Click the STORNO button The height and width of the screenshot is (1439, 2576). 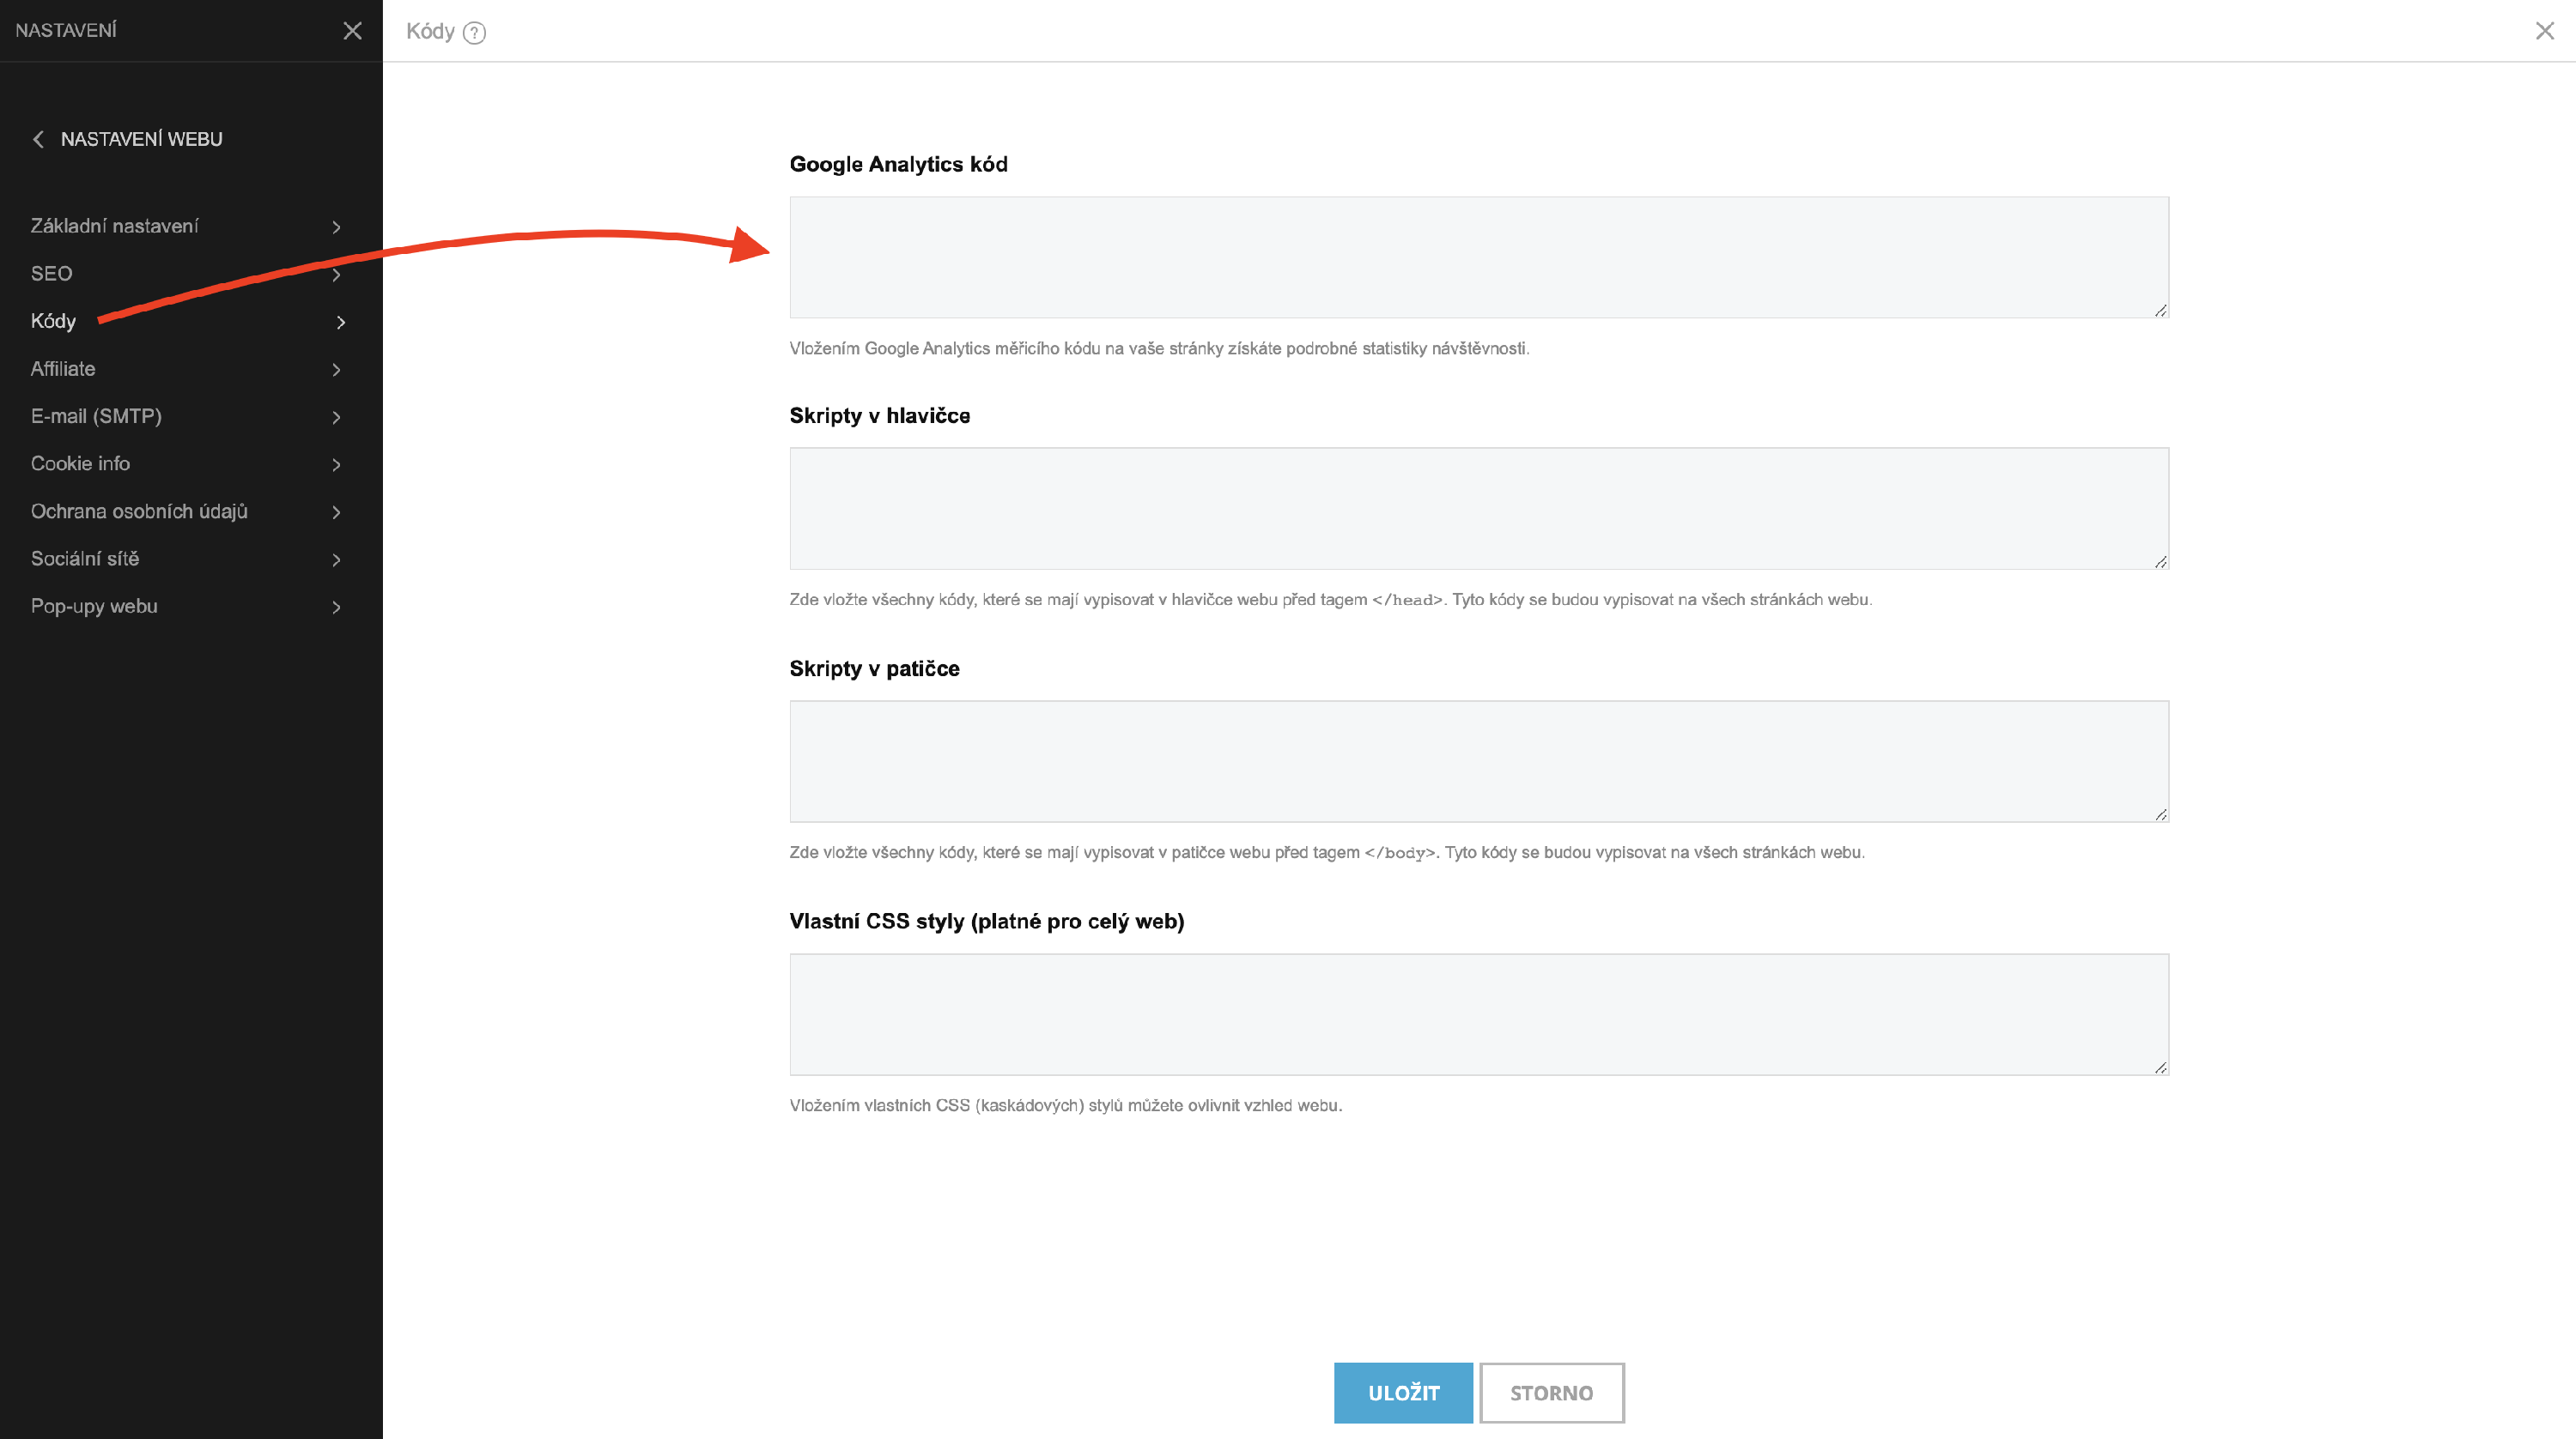click(1551, 1392)
